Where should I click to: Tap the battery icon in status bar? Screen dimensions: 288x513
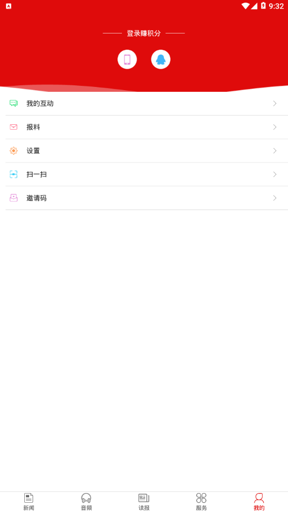pyautogui.click(x=263, y=5)
